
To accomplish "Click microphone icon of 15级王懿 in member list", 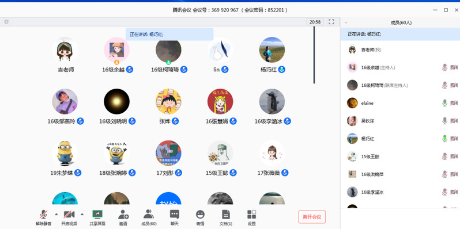I will [445, 157].
